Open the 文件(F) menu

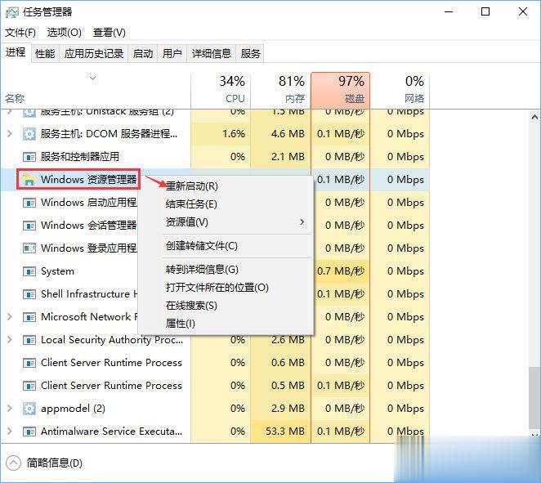click(x=20, y=33)
